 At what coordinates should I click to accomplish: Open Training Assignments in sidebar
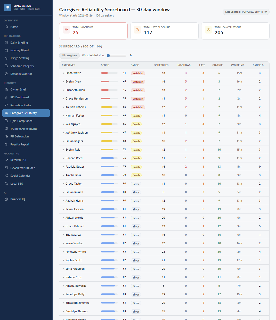coord(24,129)
